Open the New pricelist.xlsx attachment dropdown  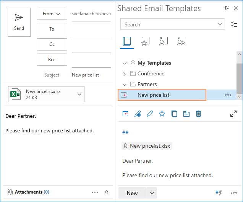79,94
